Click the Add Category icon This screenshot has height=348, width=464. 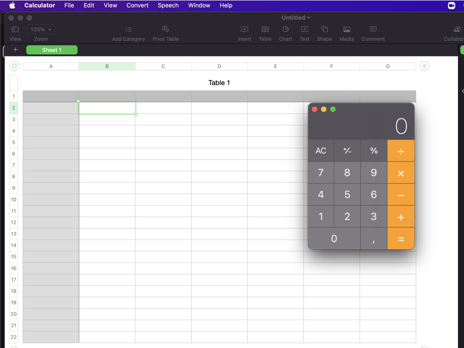point(128,29)
